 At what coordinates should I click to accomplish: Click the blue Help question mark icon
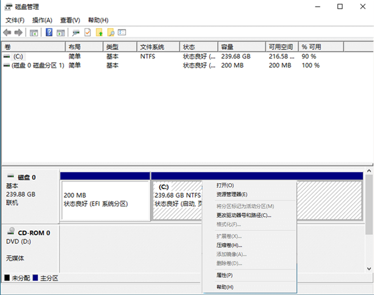(49, 33)
